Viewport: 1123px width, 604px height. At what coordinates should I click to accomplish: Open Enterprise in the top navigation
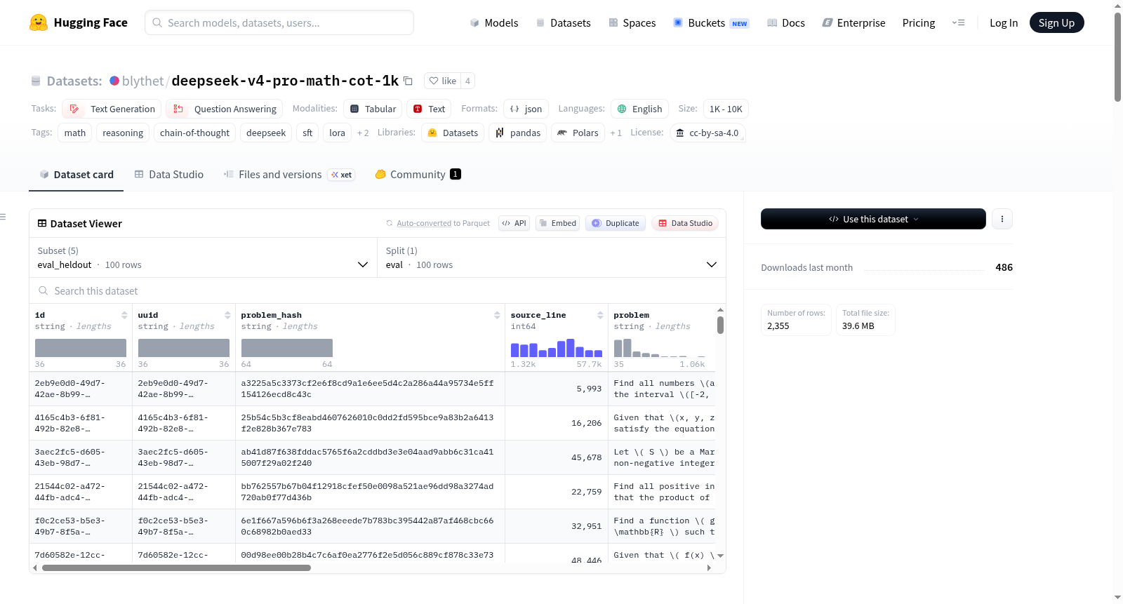[x=853, y=22]
